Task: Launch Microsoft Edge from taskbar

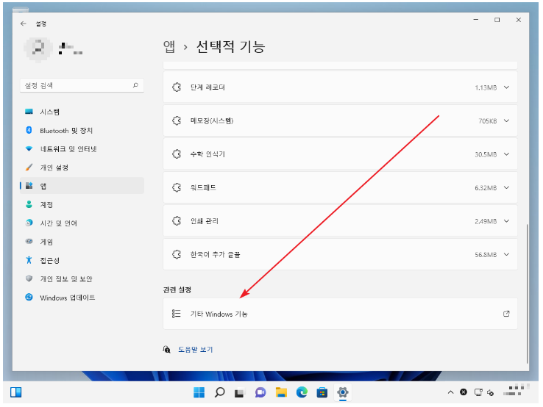Action: point(302,392)
